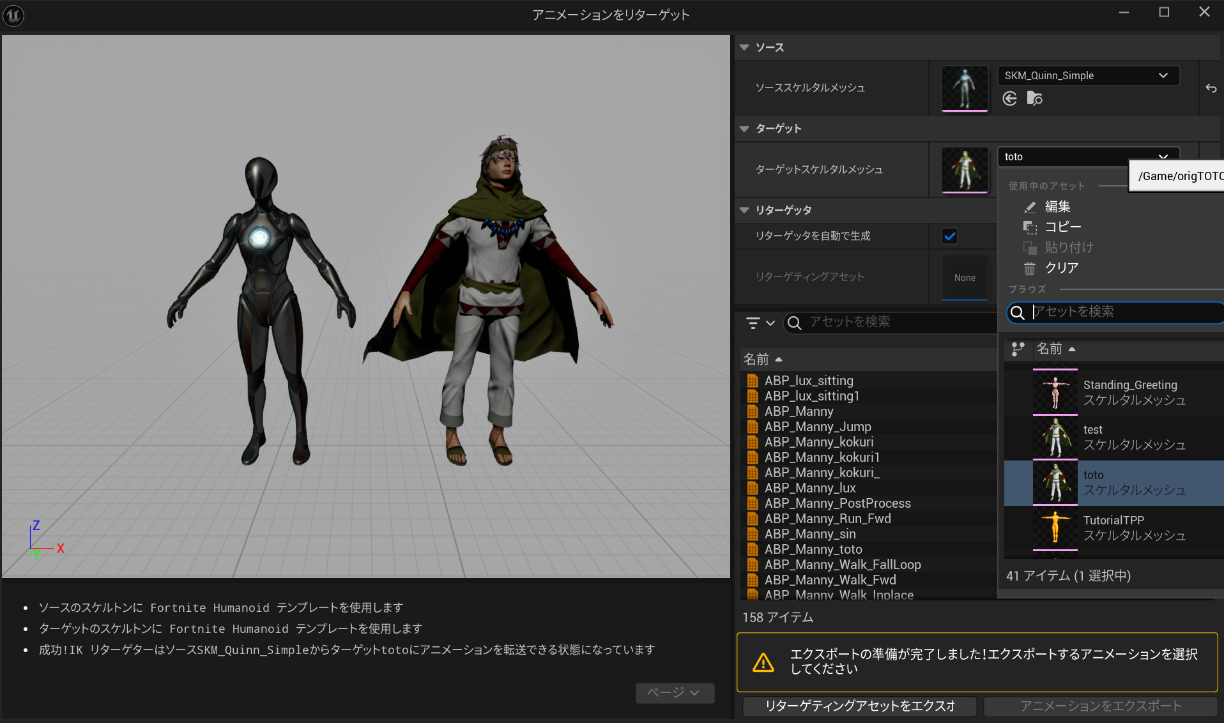Browse to source mesh in content browser icon
This screenshot has height=723, width=1224.
pos(1034,98)
